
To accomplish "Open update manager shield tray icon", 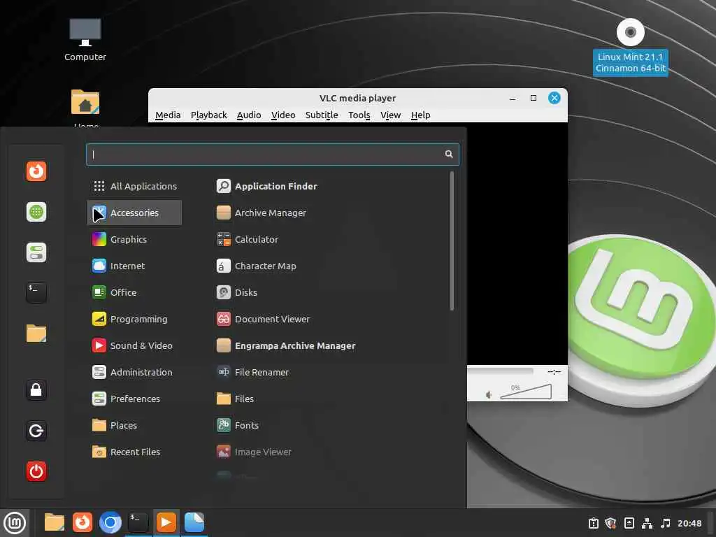I will pos(610,523).
